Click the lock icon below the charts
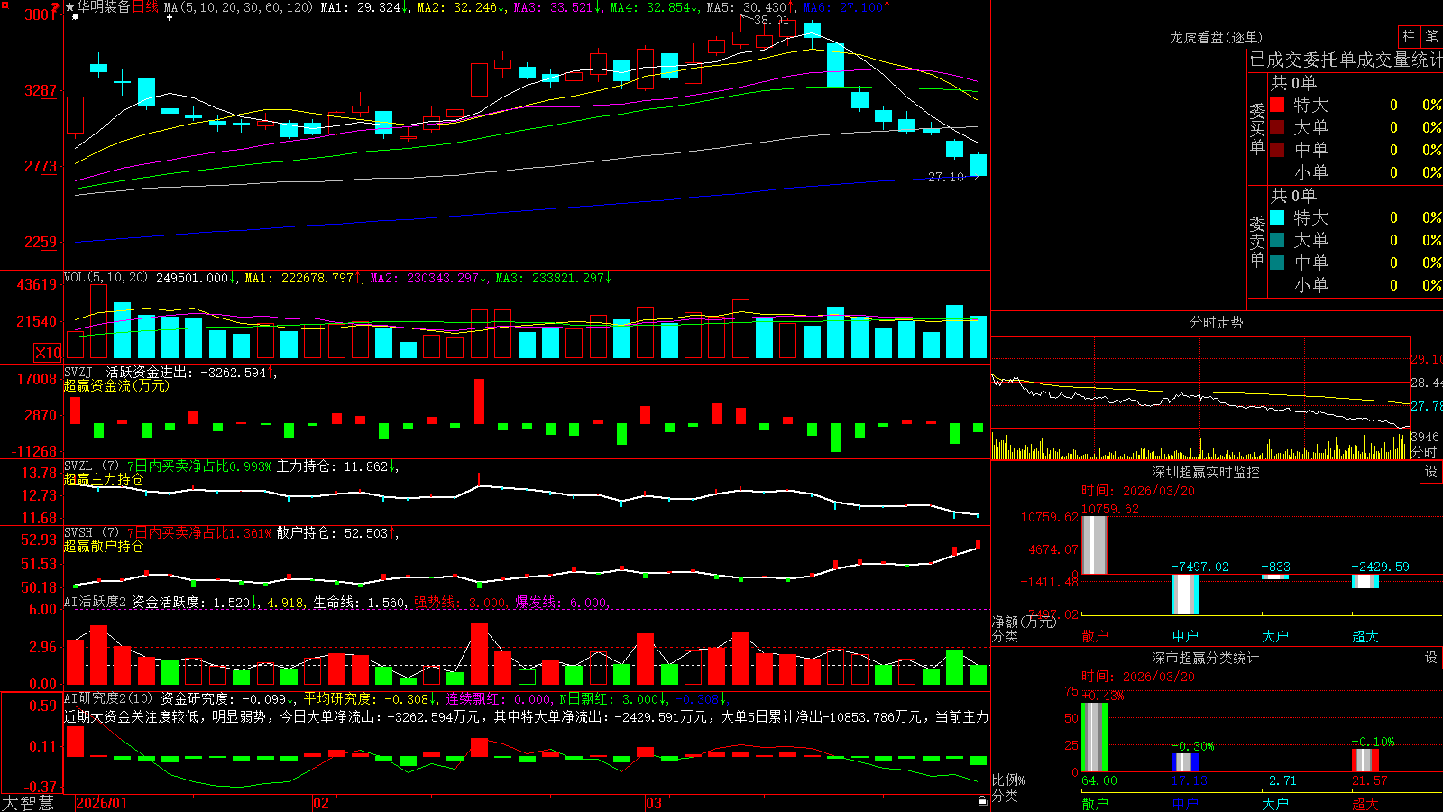The width and height of the screenshot is (1443, 812). tap(982, 800)
